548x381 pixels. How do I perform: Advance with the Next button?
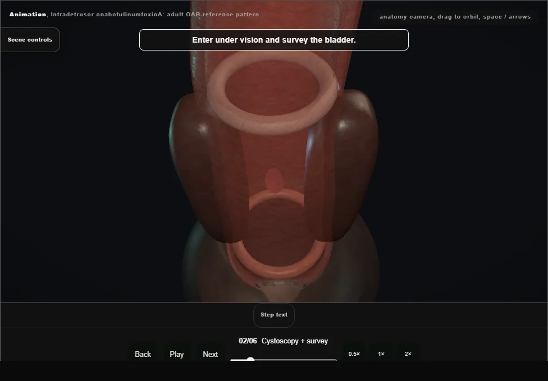211,354
